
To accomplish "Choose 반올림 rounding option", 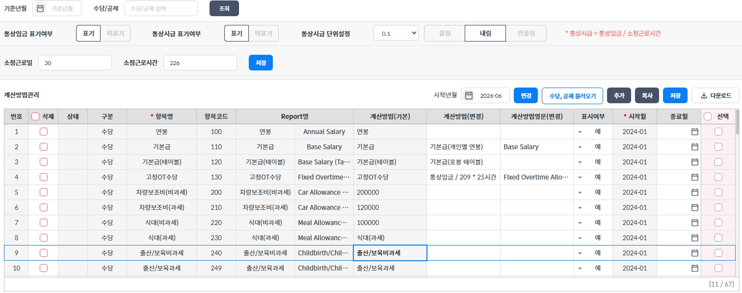I will [526, 33].
